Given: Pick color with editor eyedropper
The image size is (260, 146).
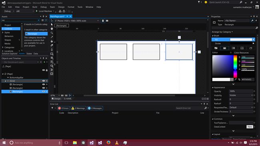Looking at the screenshot, I should click(x=236, y=79).
